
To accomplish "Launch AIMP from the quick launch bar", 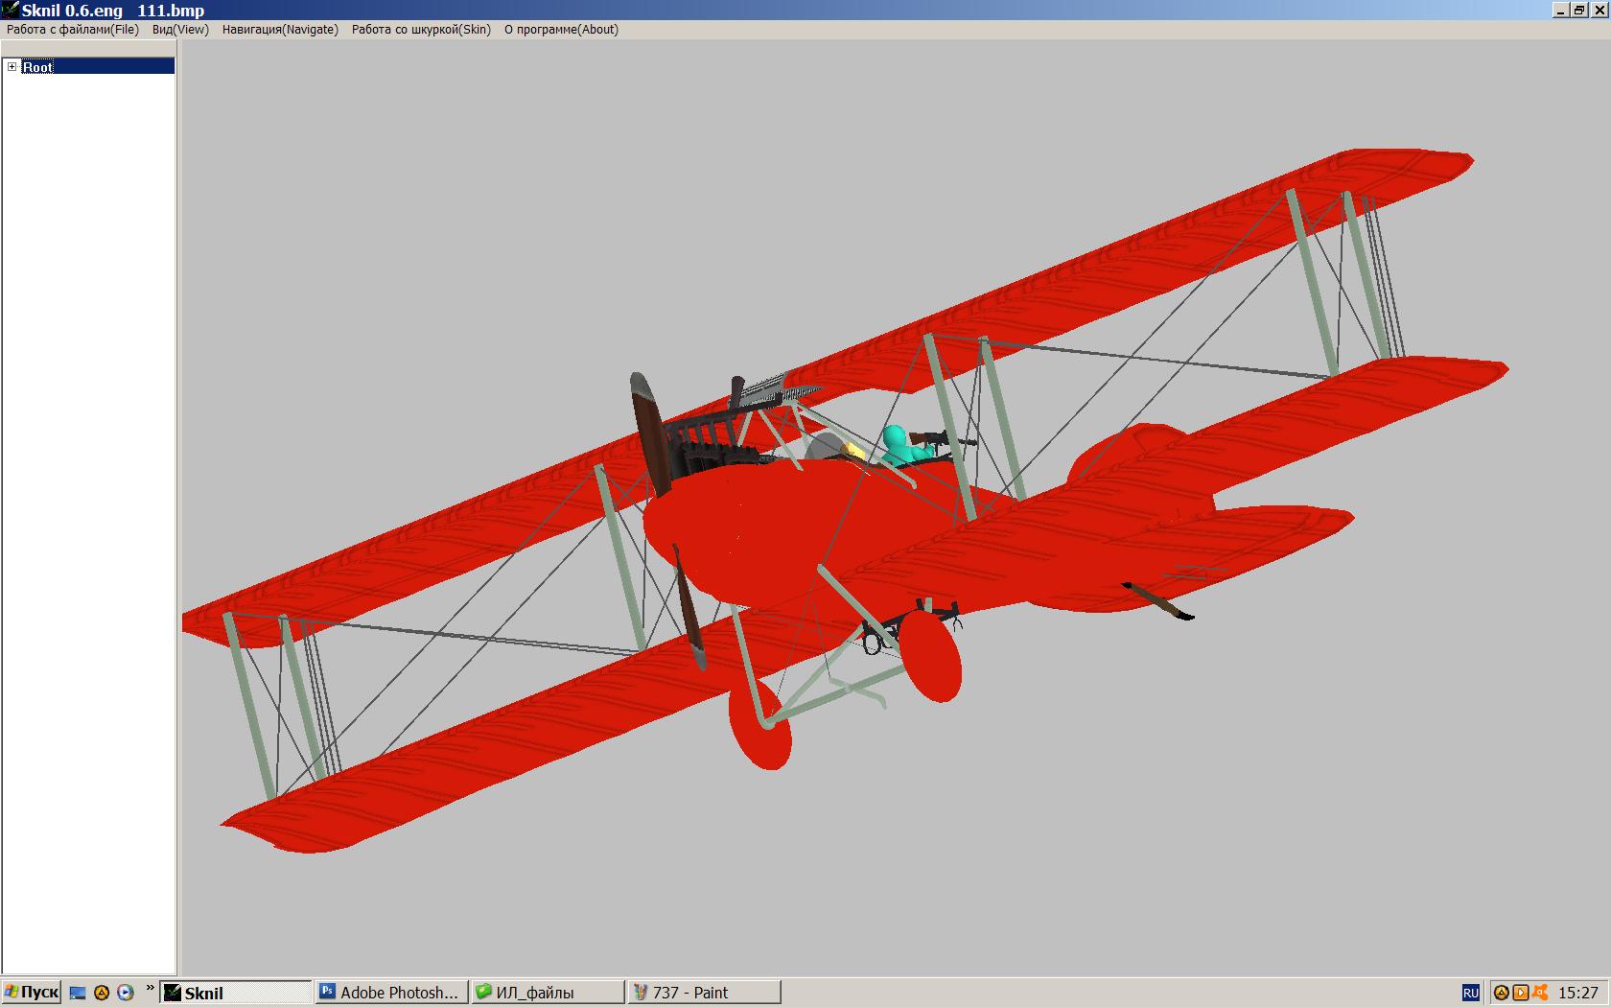I will 102,993.
